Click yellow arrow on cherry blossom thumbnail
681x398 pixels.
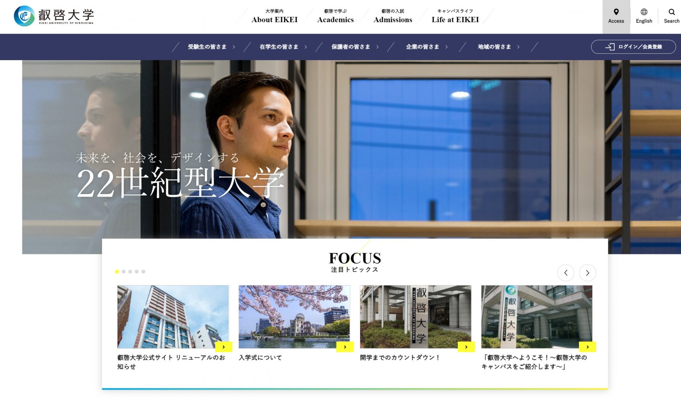pos(345,347)
